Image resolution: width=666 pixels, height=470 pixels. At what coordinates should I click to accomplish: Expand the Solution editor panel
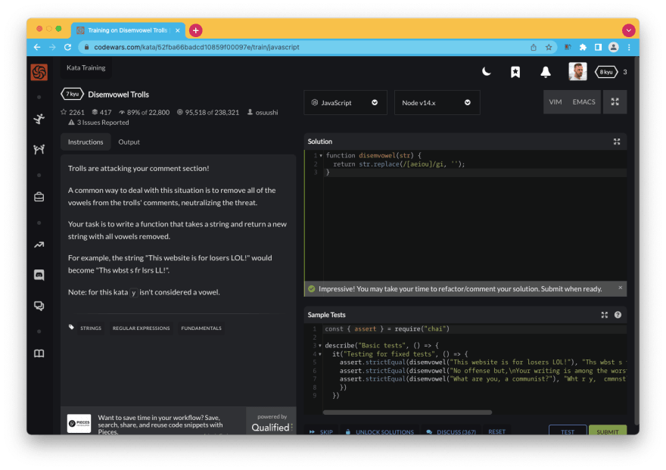point(617,142)
